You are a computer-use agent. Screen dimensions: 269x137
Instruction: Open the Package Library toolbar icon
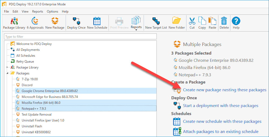(14, 21)
